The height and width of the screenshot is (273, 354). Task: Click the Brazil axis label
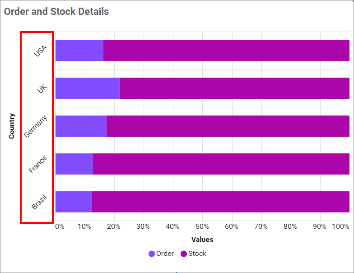(x=39, y=201)
